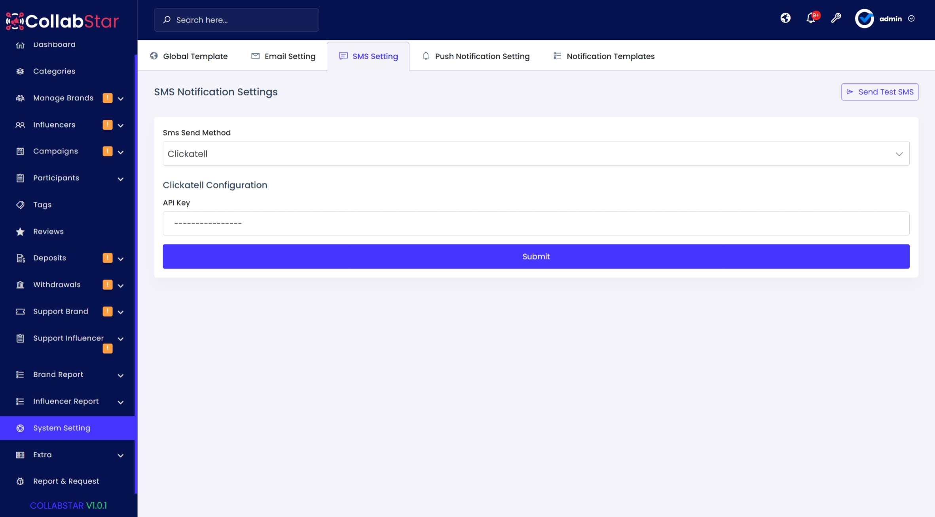Screen dimensions: 935x517
Task: Click the Withdrawals bank icon
Action: point(20,285)
